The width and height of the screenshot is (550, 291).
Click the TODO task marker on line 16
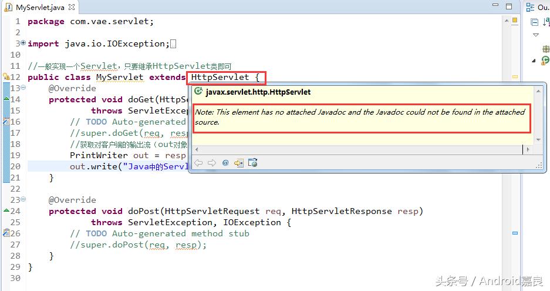click(6, 122)
